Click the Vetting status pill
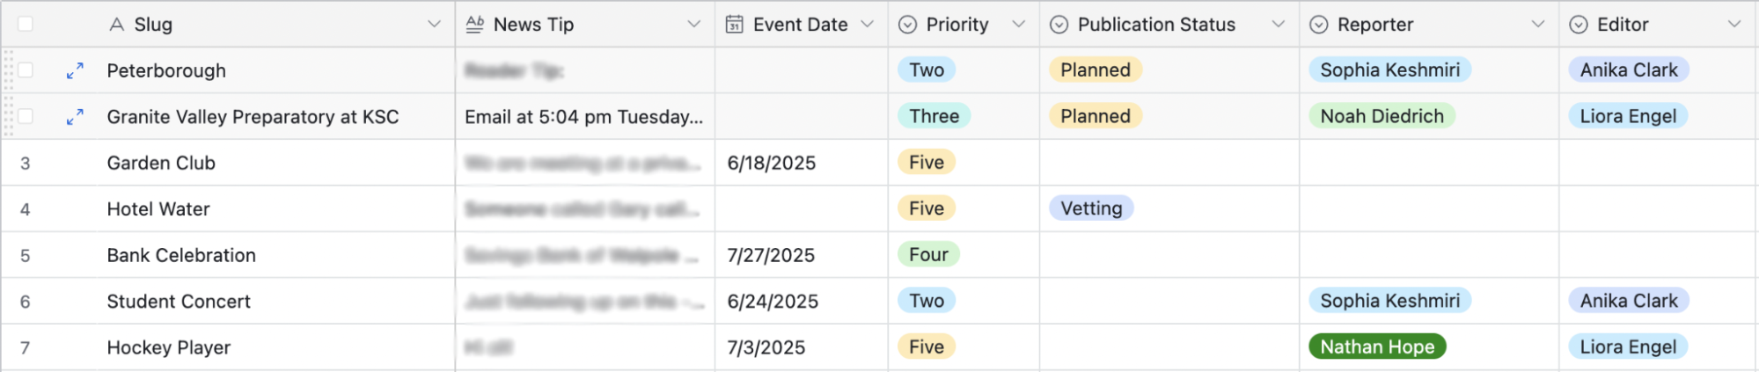Image resolution: width=1759 pixels, height=372 pixels. click(1091, 208)
